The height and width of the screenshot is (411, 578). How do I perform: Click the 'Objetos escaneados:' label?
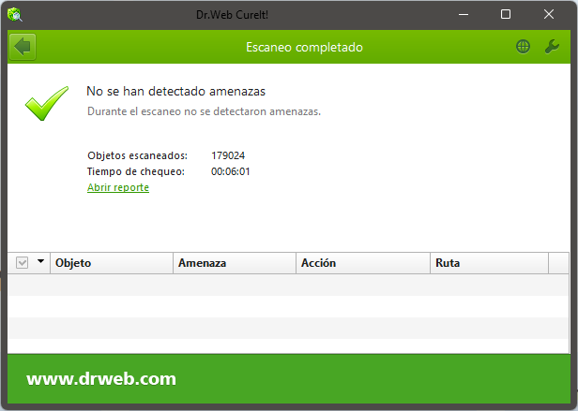click(138, 155)
